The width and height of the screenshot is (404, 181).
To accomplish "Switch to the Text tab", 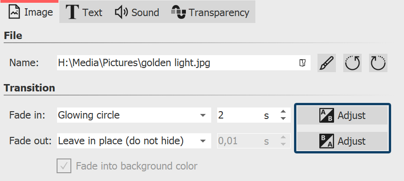I will point(84,12).
